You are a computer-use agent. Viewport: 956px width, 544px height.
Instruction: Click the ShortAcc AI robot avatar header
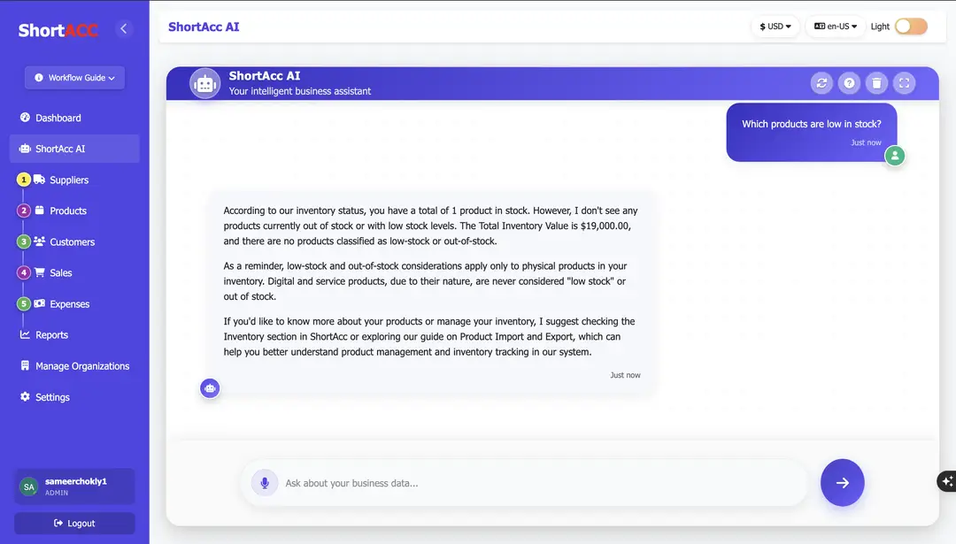coord(204,83)
